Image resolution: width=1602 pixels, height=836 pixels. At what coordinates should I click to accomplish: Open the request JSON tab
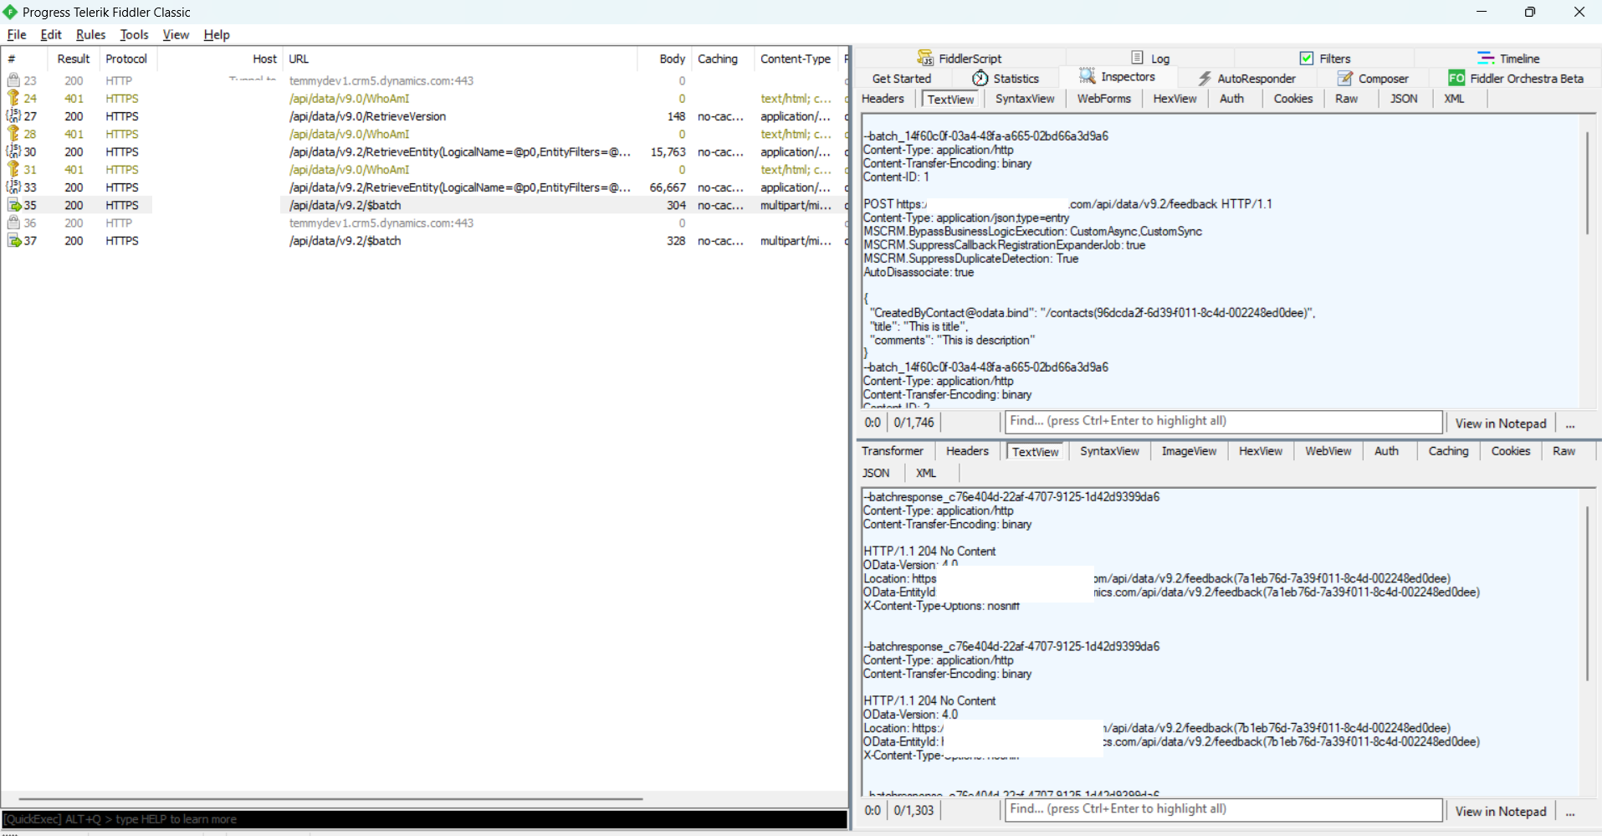[1404, 98]
